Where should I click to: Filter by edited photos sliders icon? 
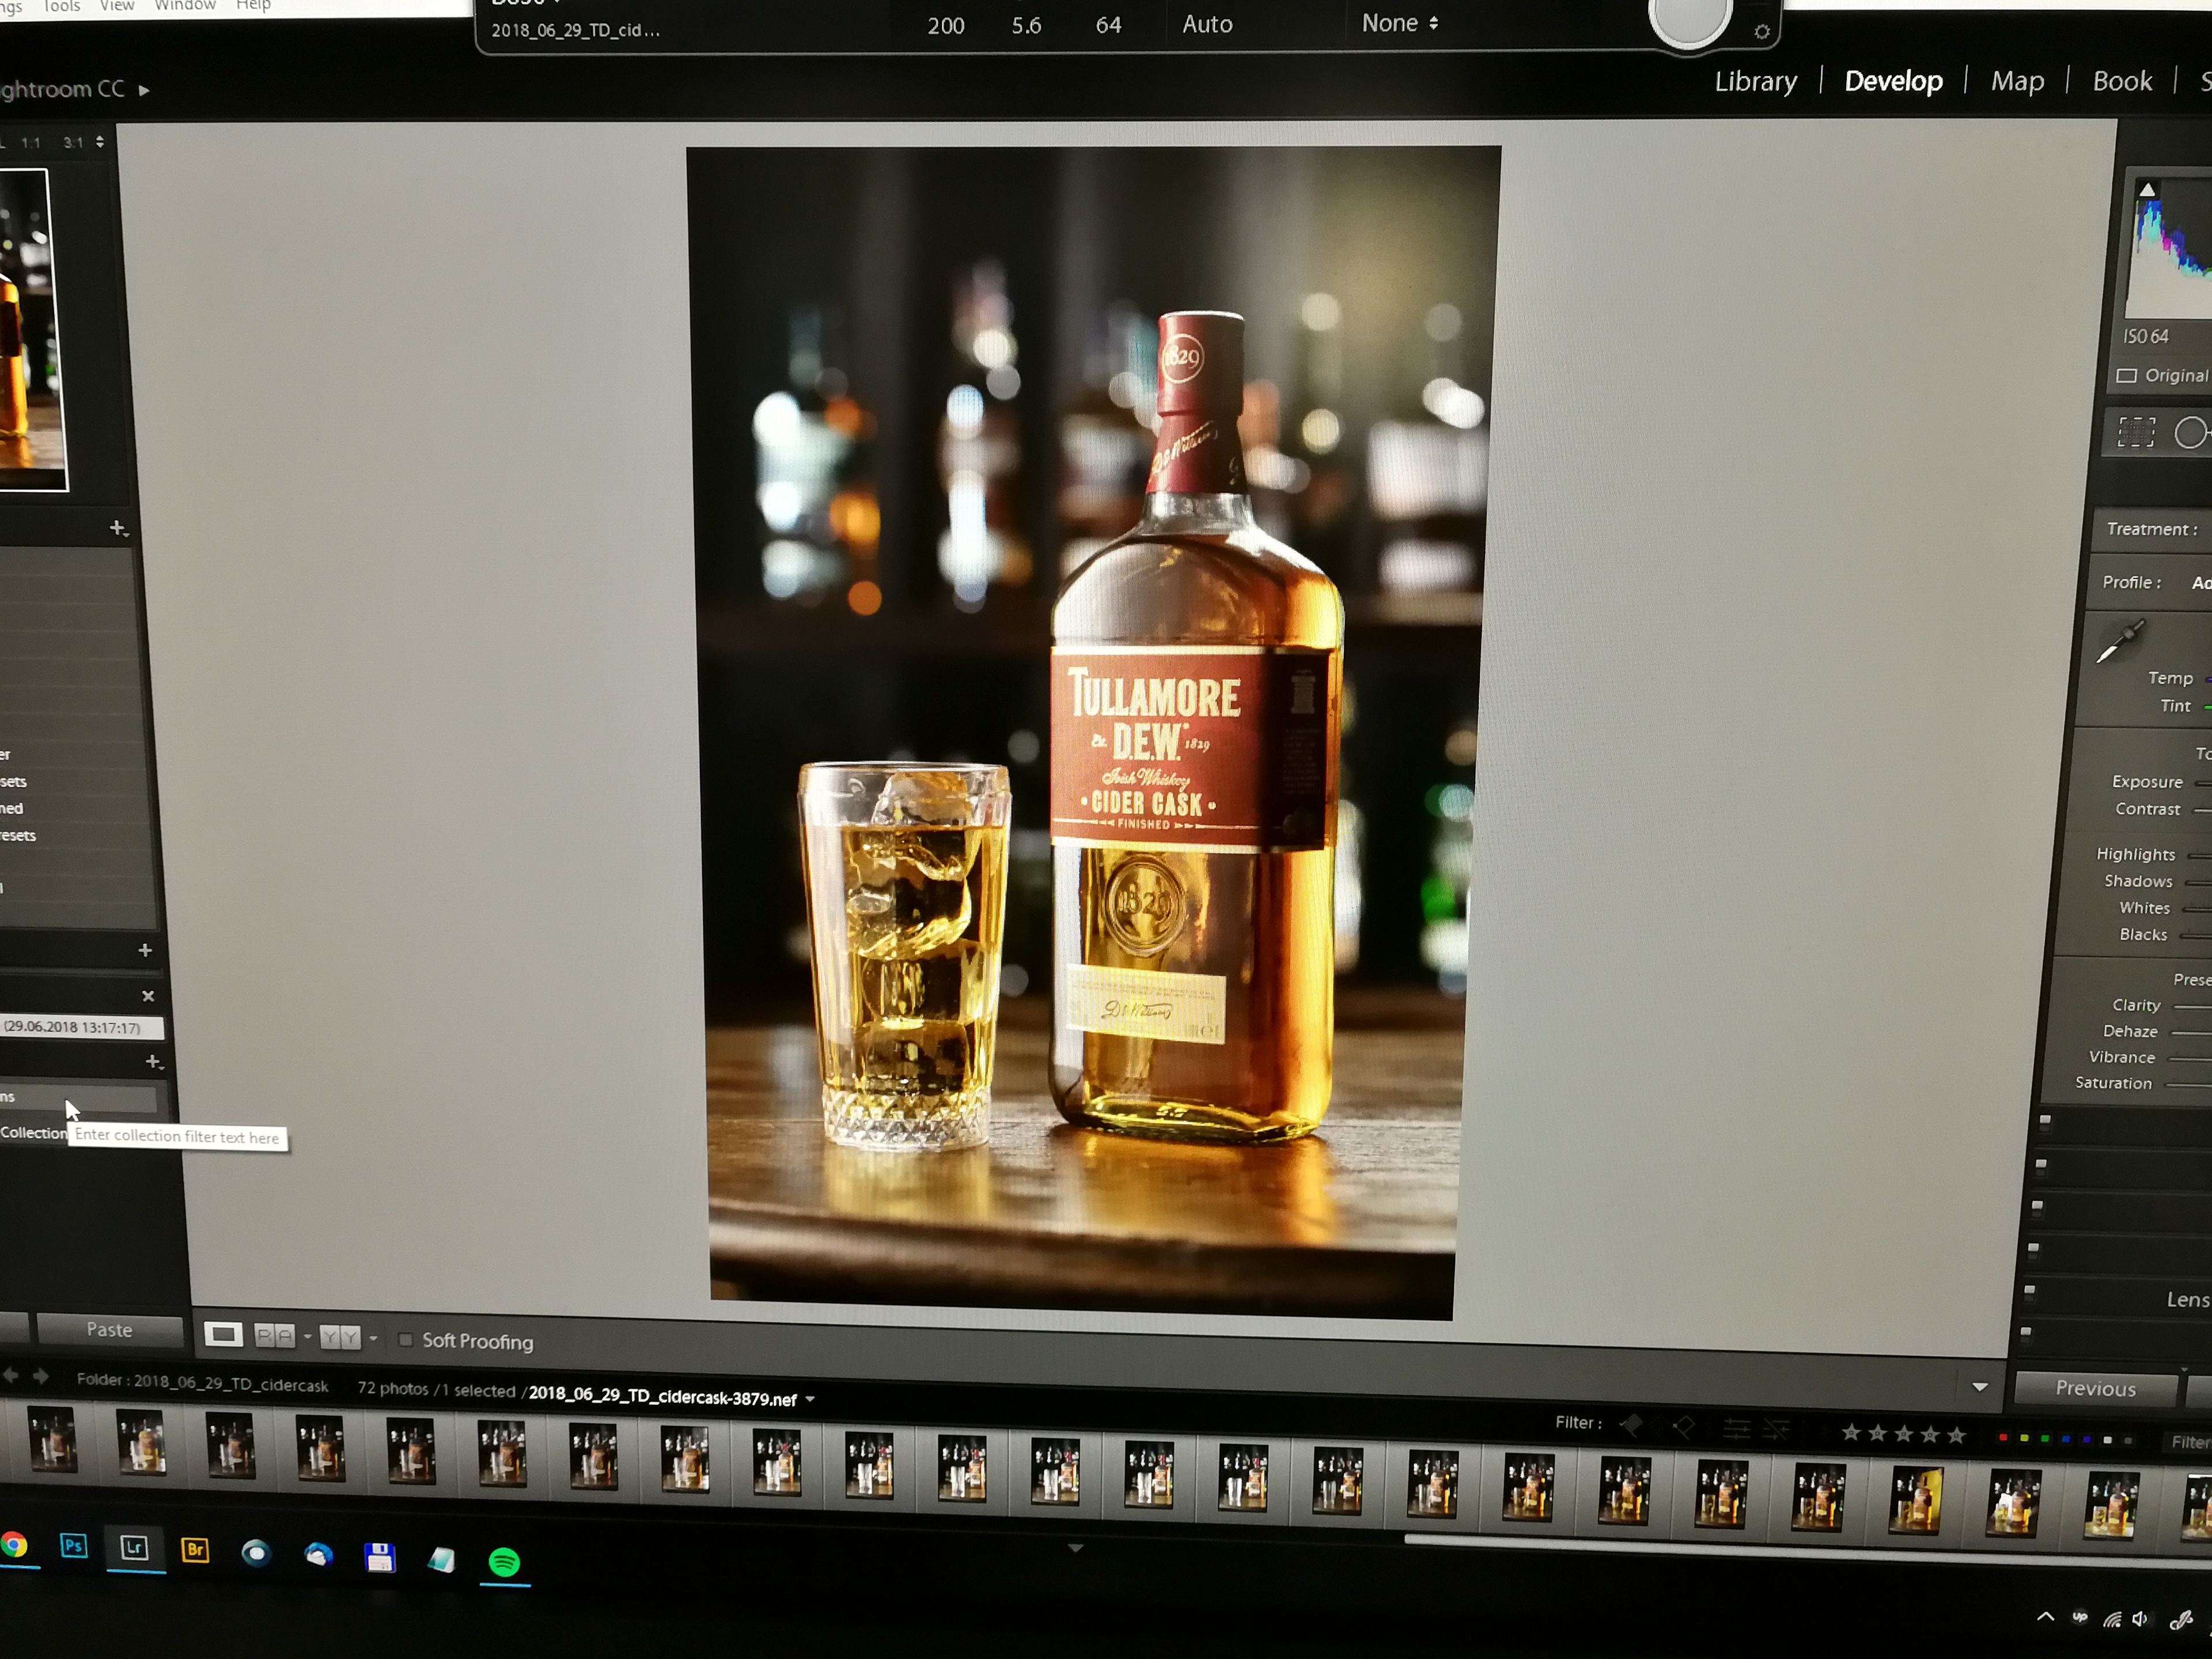pos(1736,1430)
